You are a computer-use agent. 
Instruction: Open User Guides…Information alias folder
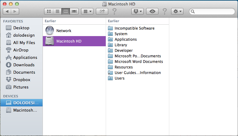[137, 73]
